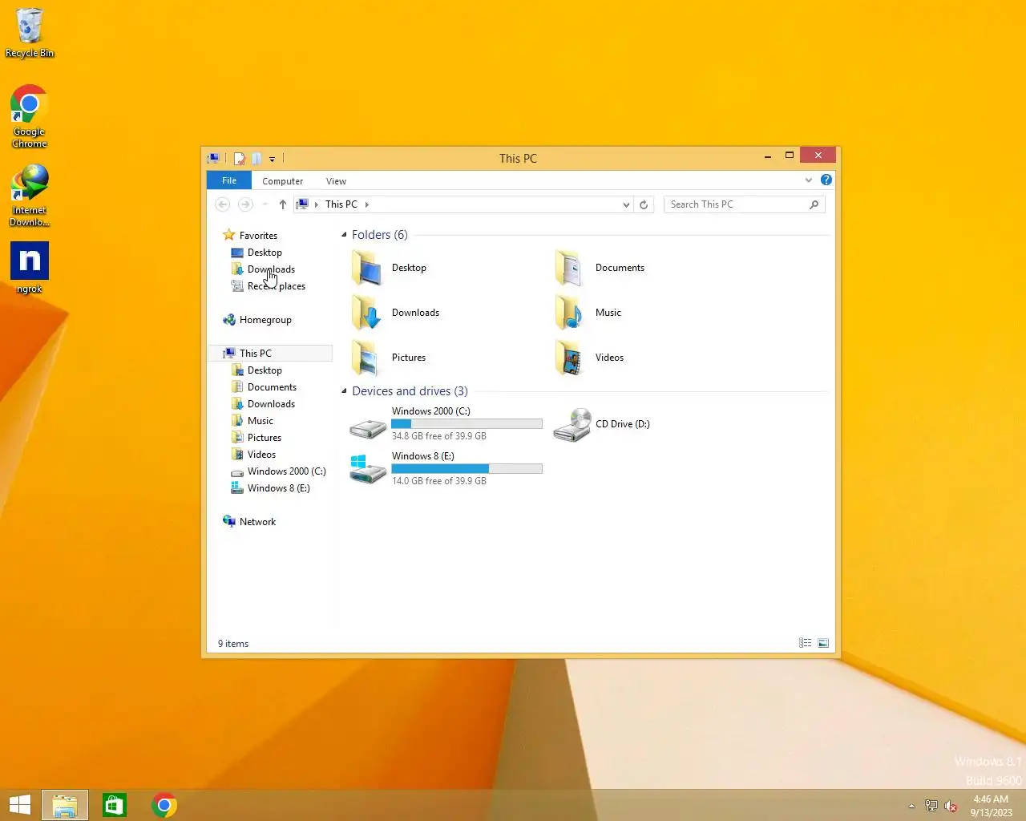Screen dimensions: 1026x821
Task: Click the '9 items' status text
Action: click(x=233, y=644)
